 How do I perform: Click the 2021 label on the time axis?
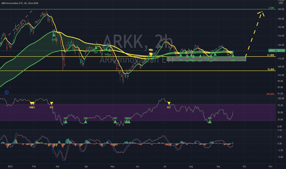tap(10, 167)
